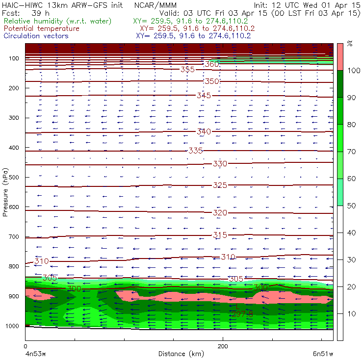This screenshot has width=363, height=363.
Task: Click the '6n51w' end coordinate label
Action: [323, 354]
